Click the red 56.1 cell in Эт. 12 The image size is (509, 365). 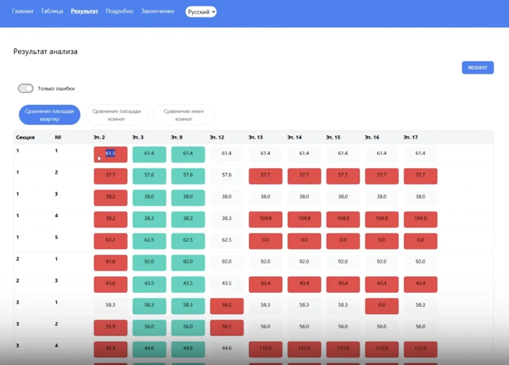coord(227,327)
